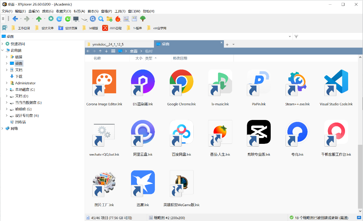Open the 设计资源 favorite folder
Viewport: 363px width, 221px height.
point(68,28)
